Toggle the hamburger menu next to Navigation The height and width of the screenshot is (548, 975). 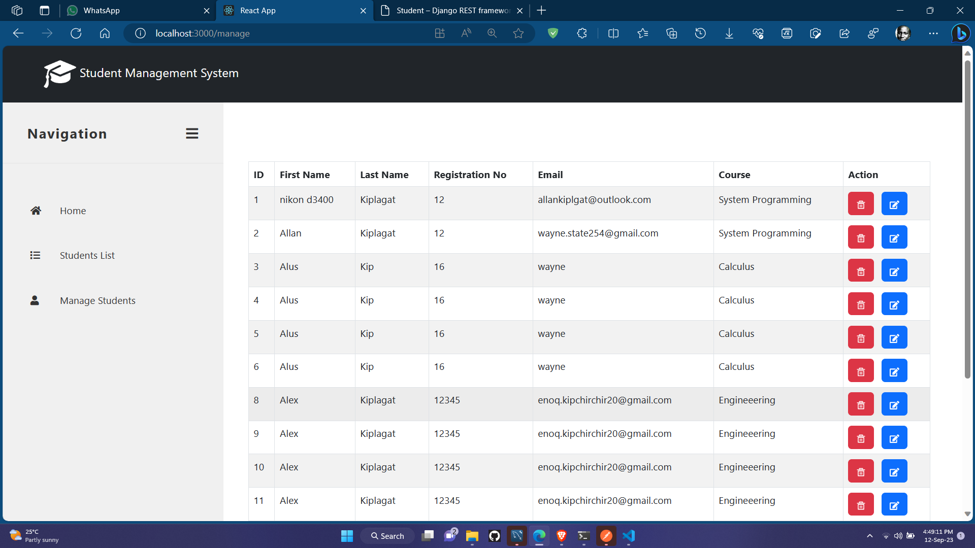click(x=192, y=133)
